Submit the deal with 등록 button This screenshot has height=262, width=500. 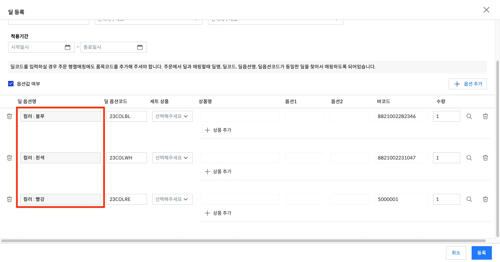[x=482, y=253]
